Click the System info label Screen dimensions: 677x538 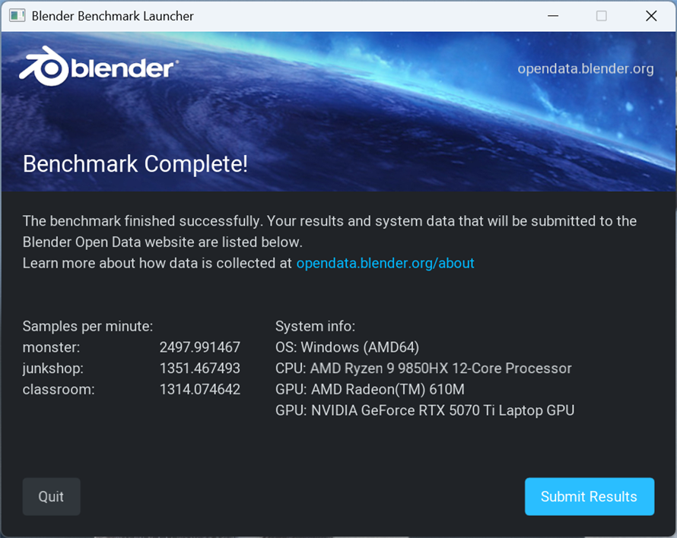[315, 327]
